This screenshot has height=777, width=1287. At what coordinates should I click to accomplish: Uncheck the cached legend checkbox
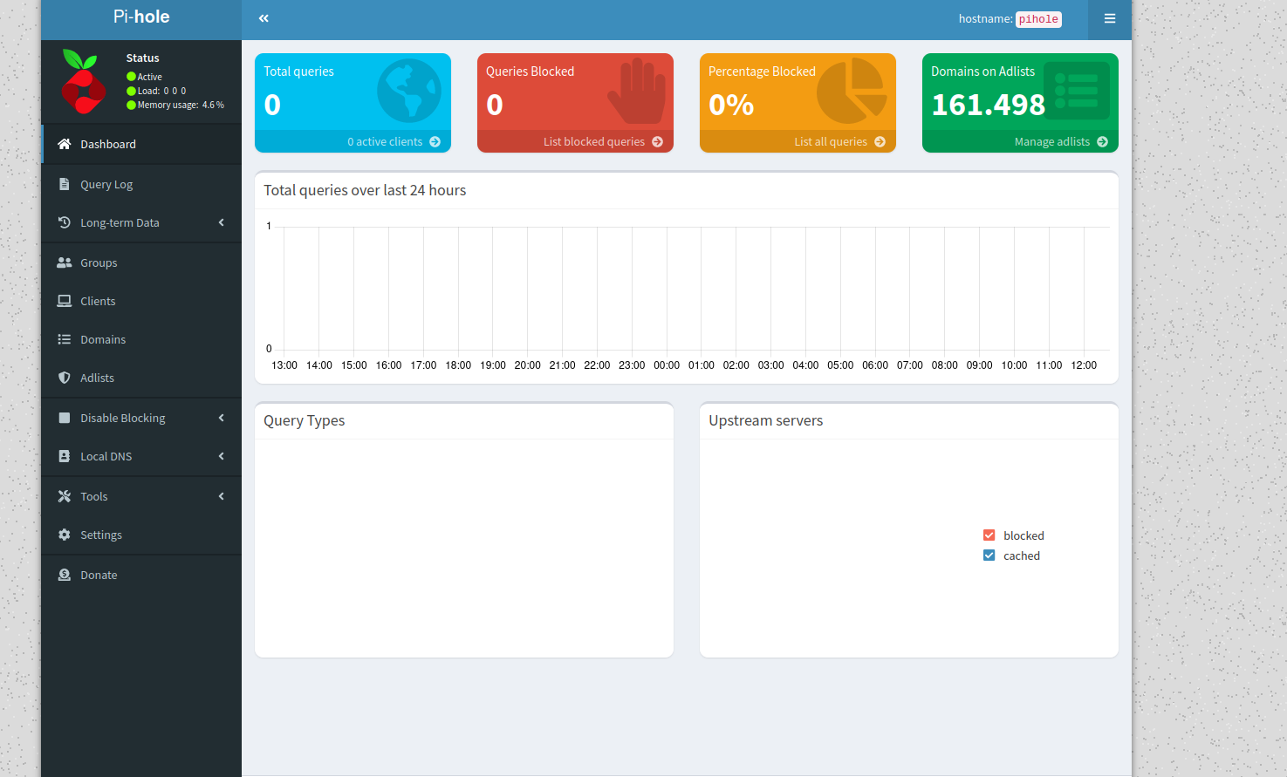989,555
